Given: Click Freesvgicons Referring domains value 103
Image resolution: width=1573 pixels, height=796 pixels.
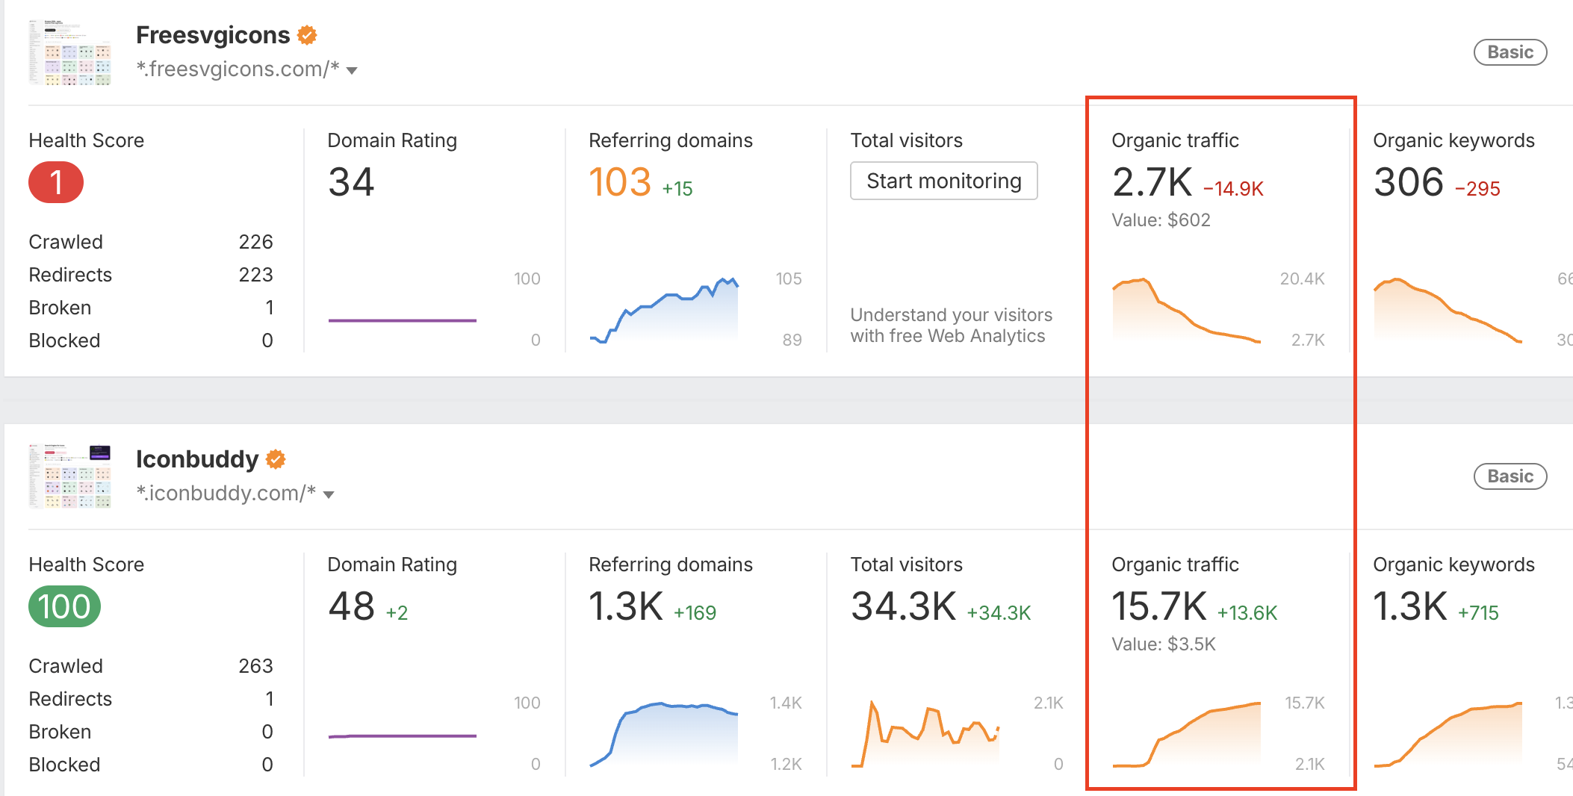Looking at the screenshot, I should click(x=620, y=182).
